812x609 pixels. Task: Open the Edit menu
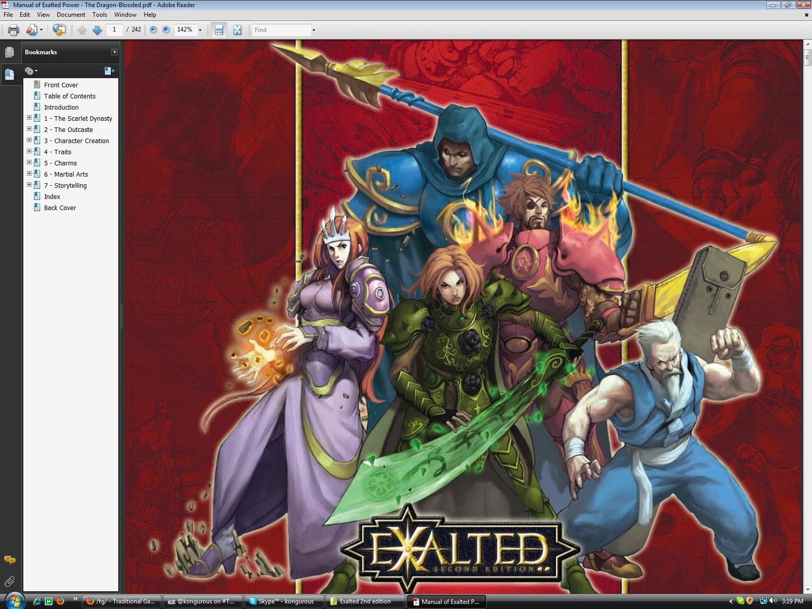(25, 15)
